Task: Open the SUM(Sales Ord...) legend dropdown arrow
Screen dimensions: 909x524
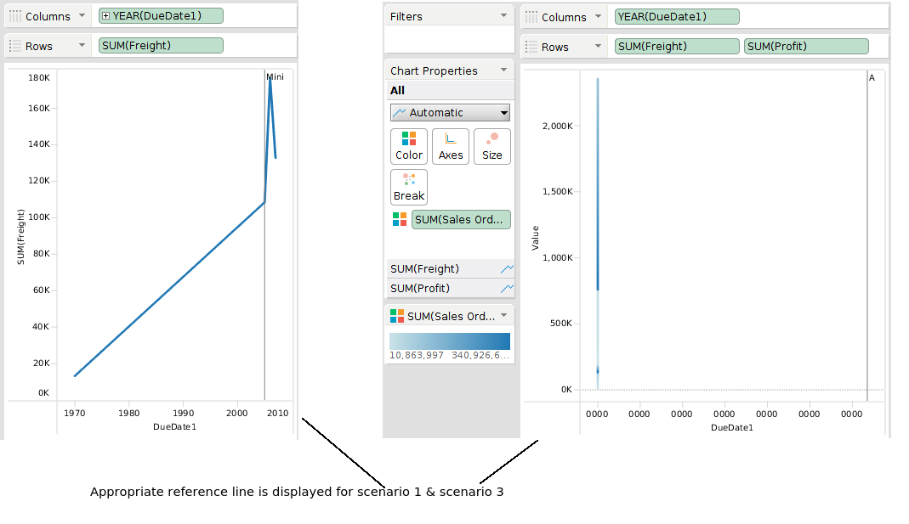Action: coord(504,316)
